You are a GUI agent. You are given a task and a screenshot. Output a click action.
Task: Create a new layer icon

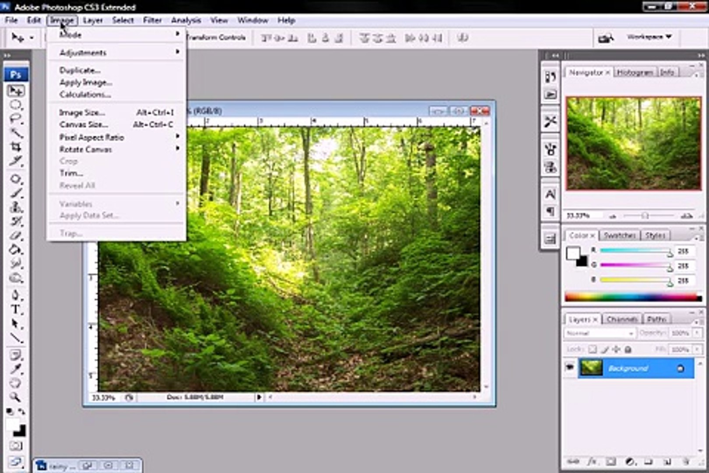pyautogui.click(x=667, y=462)
